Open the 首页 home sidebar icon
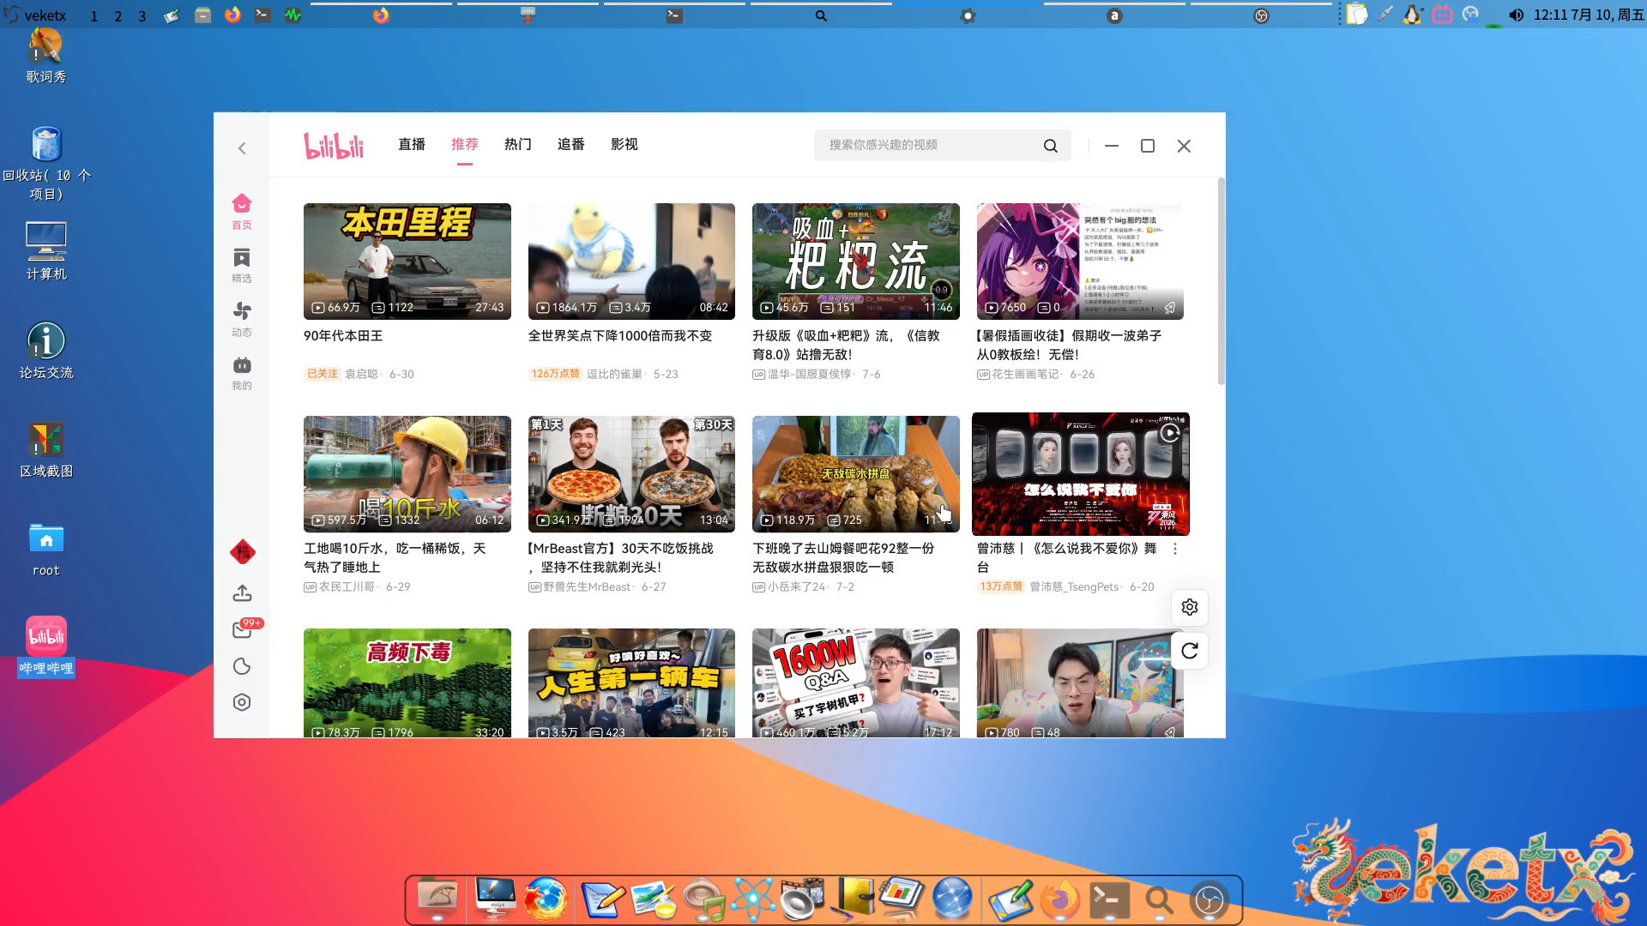This screenshot has width=1647, height=926. [x=242, y=211]
